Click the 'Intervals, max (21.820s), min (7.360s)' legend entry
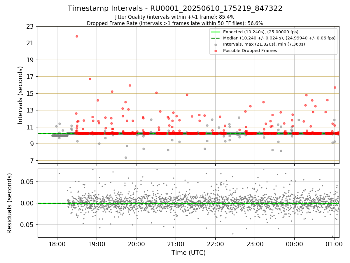Viewport: 350px width, 263px height. coord(264,44)
